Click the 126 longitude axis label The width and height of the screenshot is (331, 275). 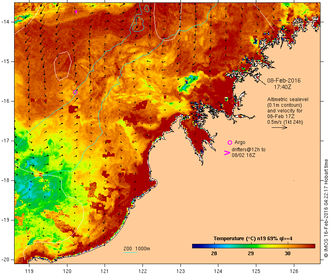click(294, 271)
